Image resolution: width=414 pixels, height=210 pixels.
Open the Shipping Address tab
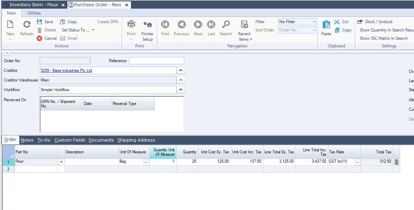point(136,140)
